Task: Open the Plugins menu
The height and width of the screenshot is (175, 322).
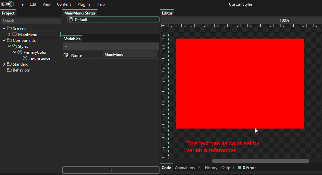Action: point(84,4)
